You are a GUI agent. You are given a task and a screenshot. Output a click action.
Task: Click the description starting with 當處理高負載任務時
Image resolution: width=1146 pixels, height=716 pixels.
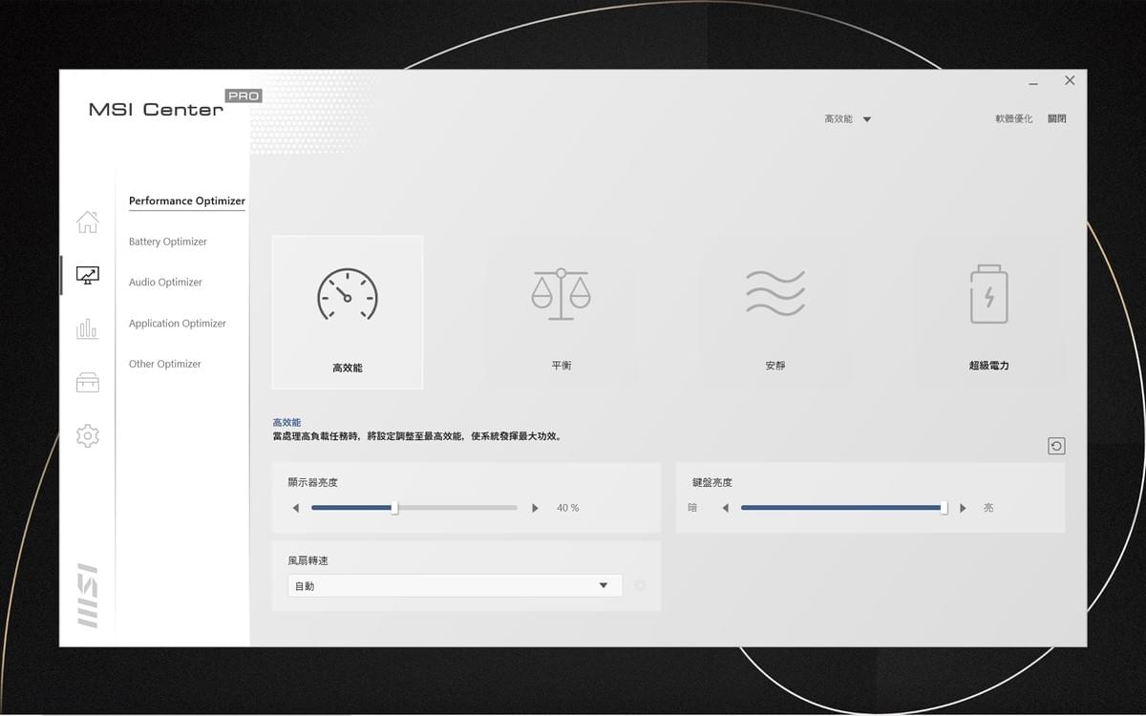click(x=418, y=436)
